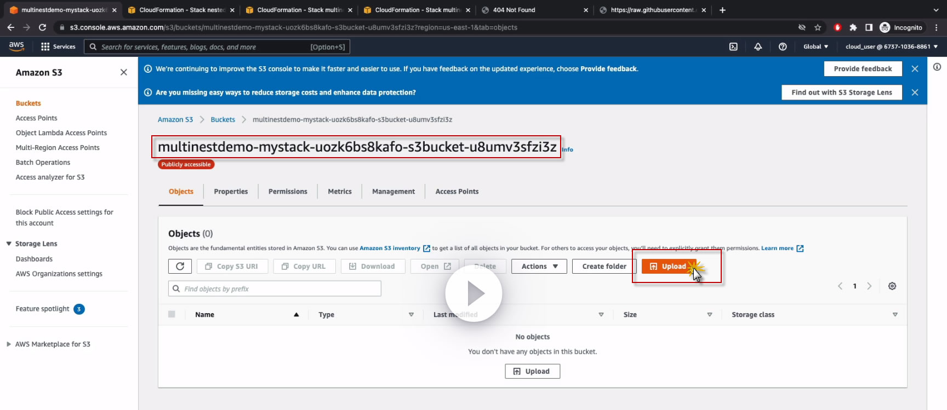The width and height of the screenshot is (947, 410).
Task: Sort by the Size column arrow
Action: (x=710, y=315)
